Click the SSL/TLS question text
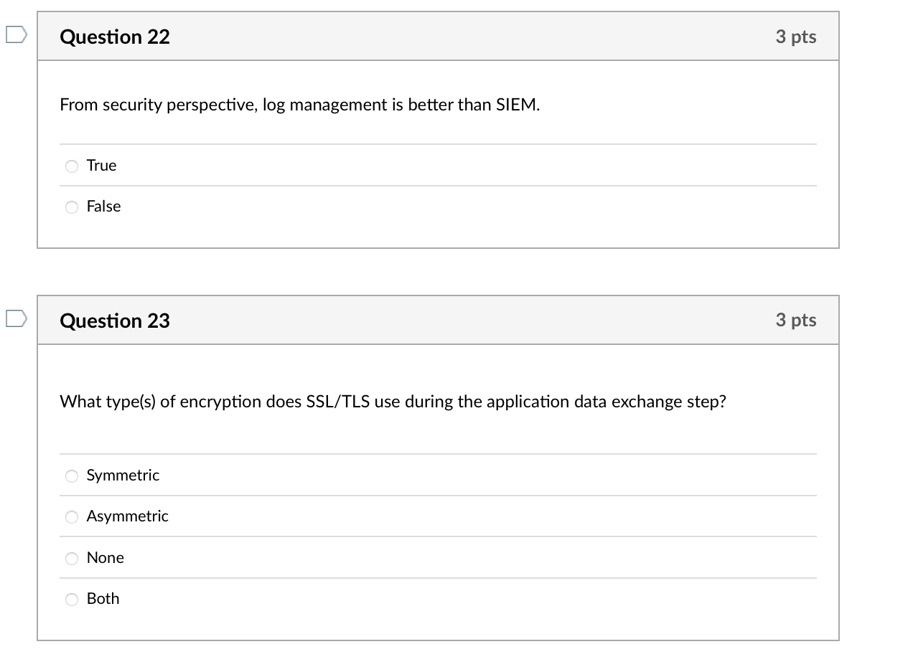Image resolution: width=913 pixels, height=672 pixels. click(x=392, y=402)
